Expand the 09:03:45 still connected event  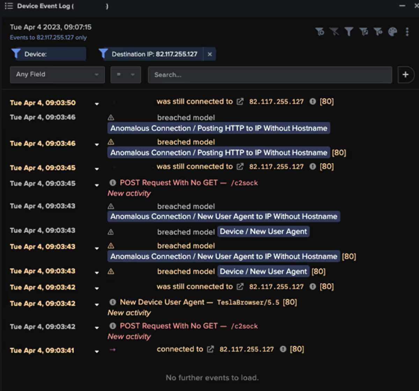click(97, 169)
